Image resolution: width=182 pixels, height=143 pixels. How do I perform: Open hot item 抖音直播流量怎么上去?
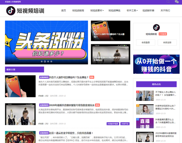(x=165, y=121)
